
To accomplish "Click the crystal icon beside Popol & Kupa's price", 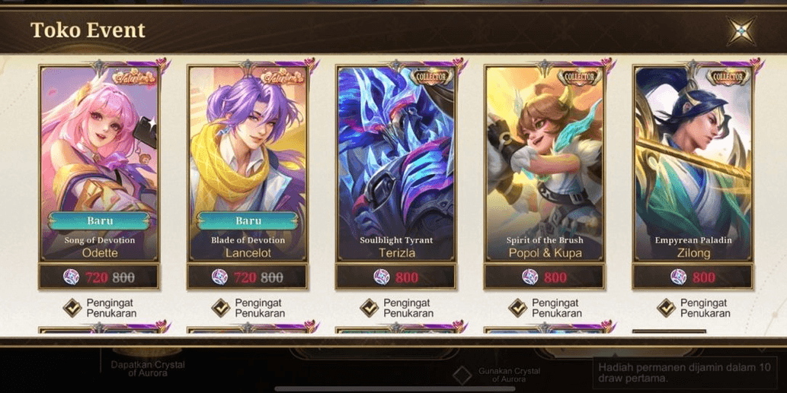I will coord(530,277).
